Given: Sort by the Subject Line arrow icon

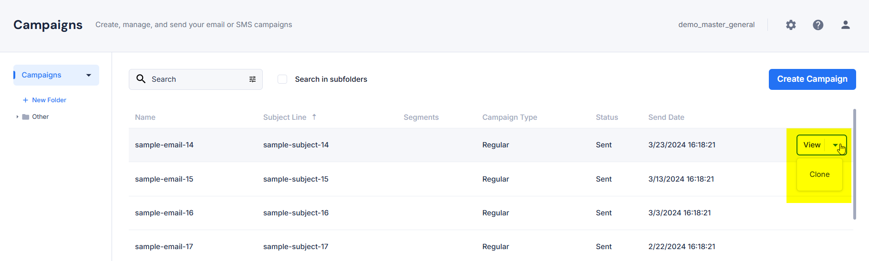Looking at the screenshot, I should (x=314, y=117).
